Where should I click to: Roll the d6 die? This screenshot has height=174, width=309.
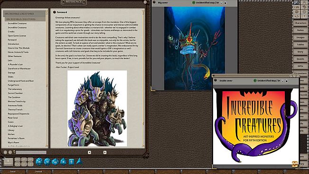71,162
